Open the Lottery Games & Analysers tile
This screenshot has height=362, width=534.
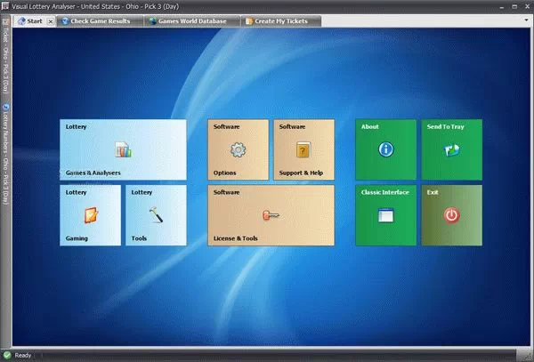coord(123,149)
